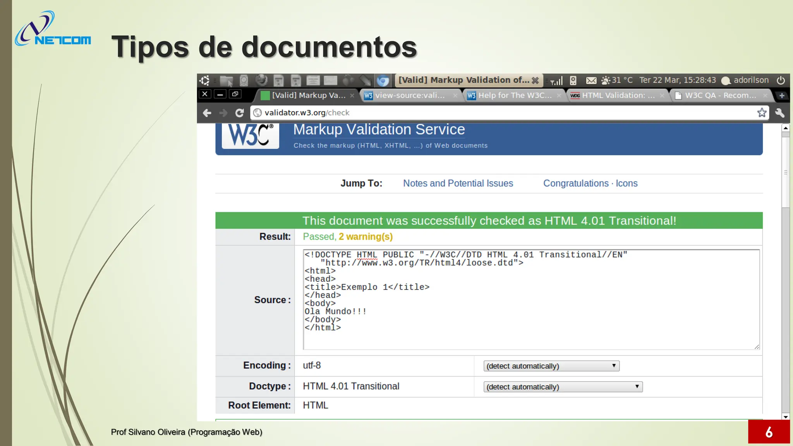Viewport: 793px width, 446px height.
Task: Open the mail envelope indicator
Action: point(591,81)
